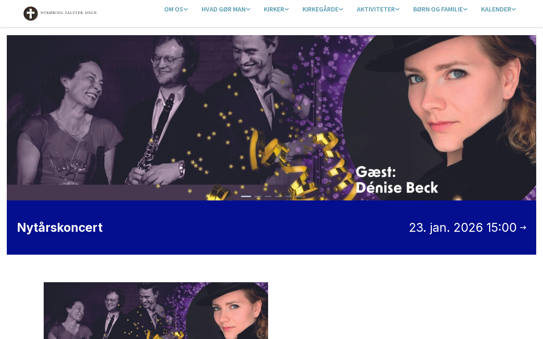Click the KALENDER chevron arrow

514,9
